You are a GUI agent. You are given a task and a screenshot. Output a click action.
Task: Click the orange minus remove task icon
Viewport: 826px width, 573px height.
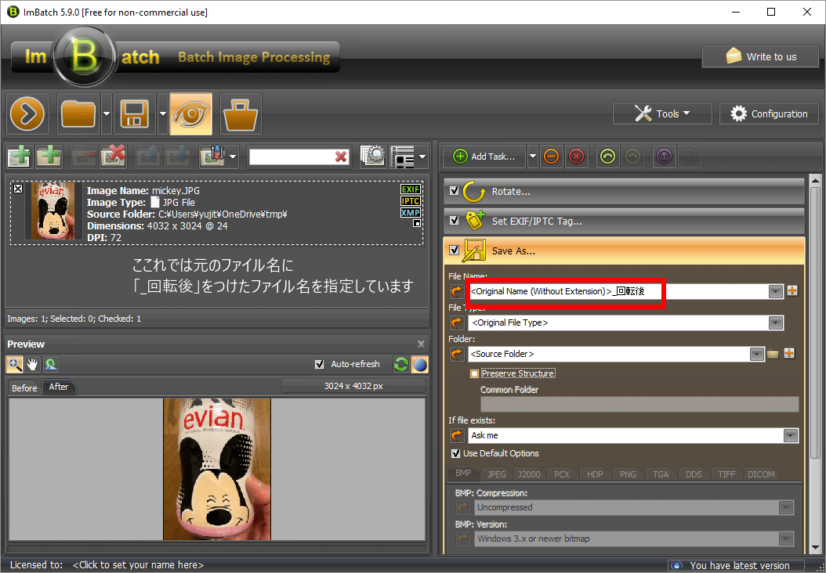pos(551,157)
